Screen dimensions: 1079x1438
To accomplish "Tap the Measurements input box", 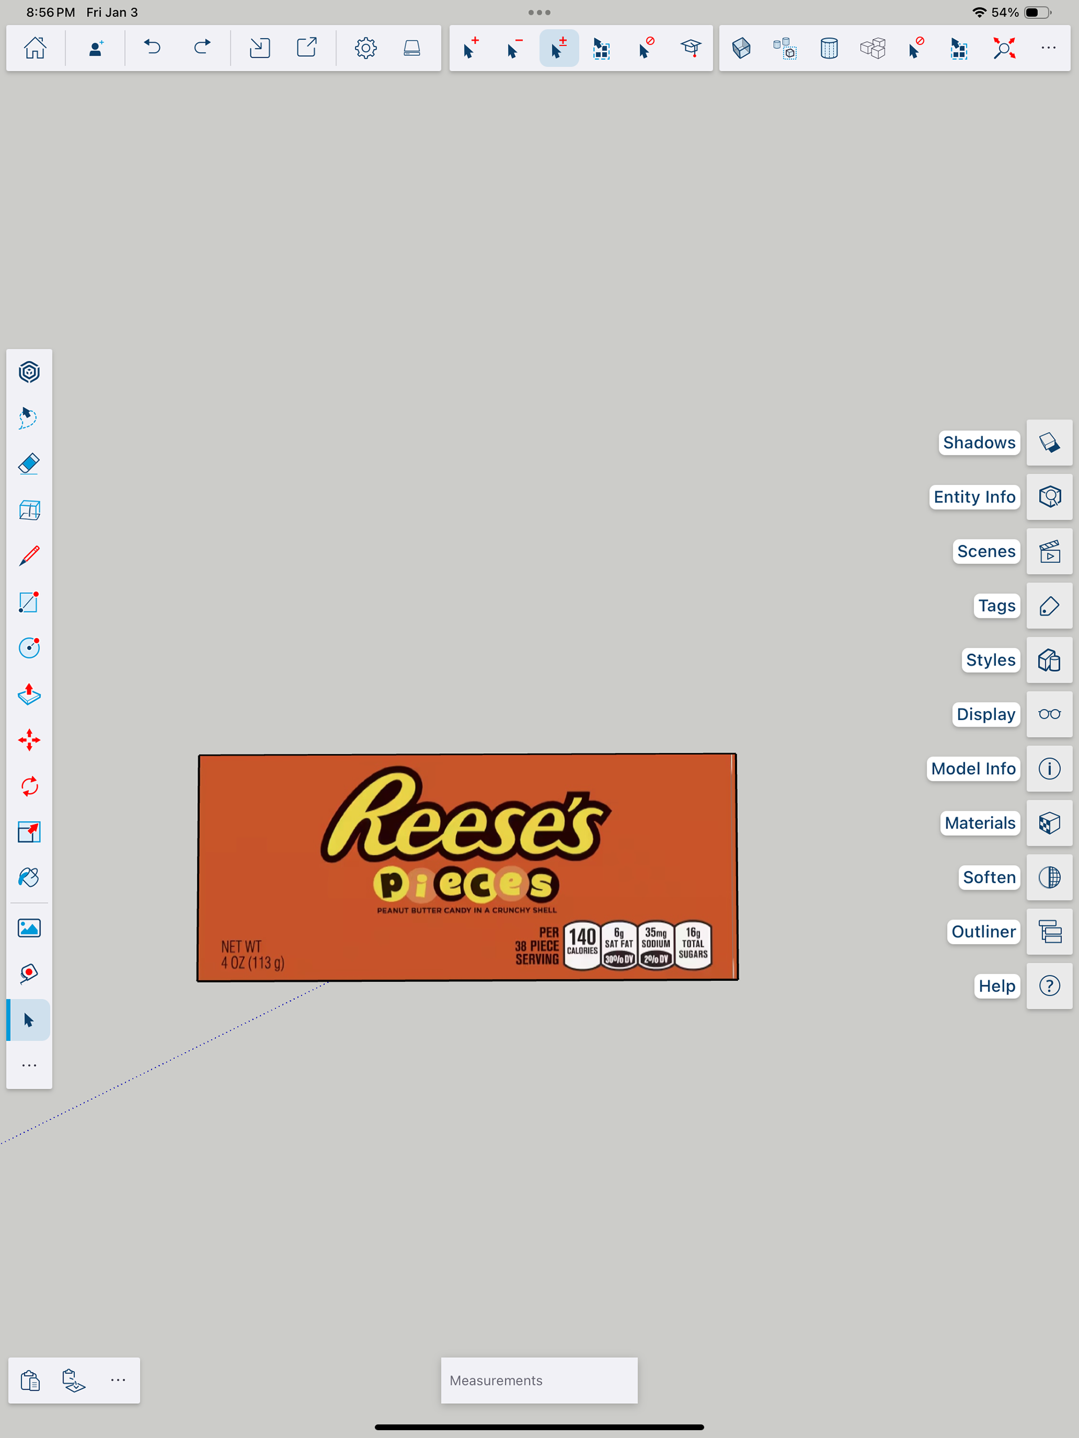I will (x=538, y=1380).
